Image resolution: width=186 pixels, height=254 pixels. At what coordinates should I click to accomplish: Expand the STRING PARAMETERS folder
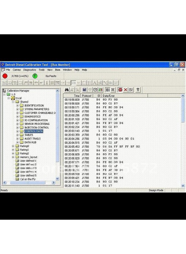(18, 109)
